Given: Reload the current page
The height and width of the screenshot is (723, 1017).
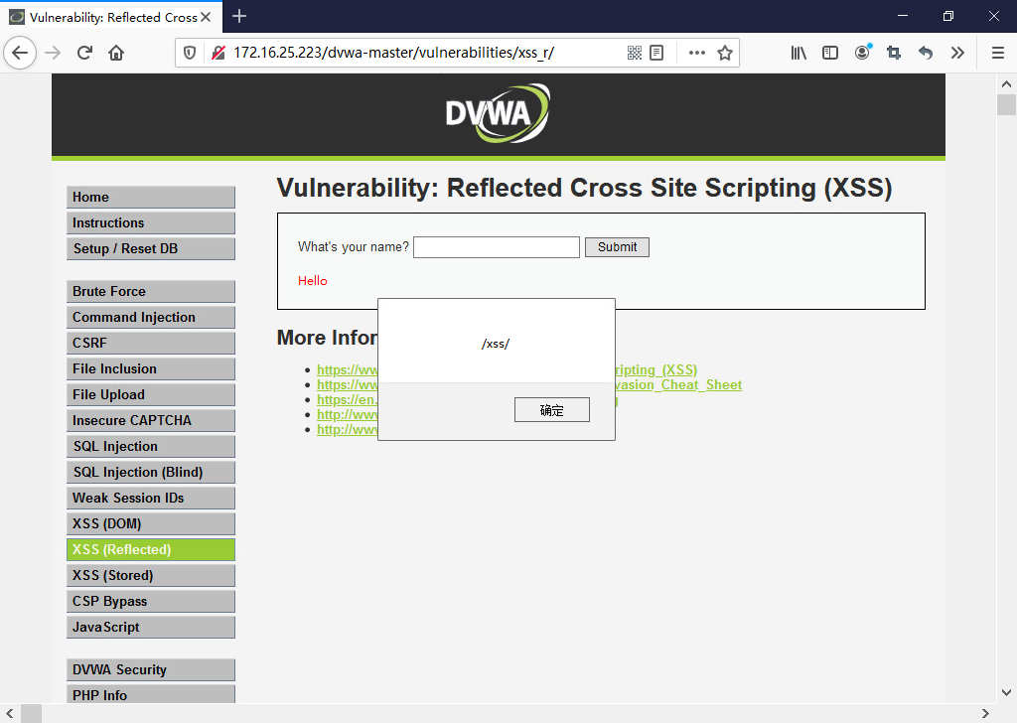Looking at the screenshot, I should point(85,53).
